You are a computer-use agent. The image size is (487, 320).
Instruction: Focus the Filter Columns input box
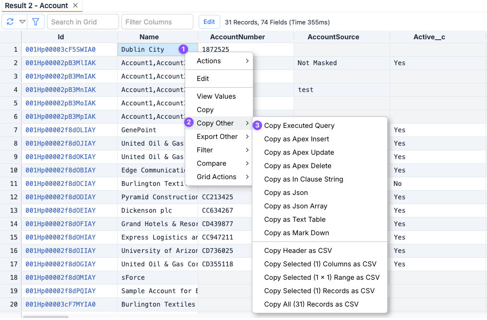[x=157, y=22]
